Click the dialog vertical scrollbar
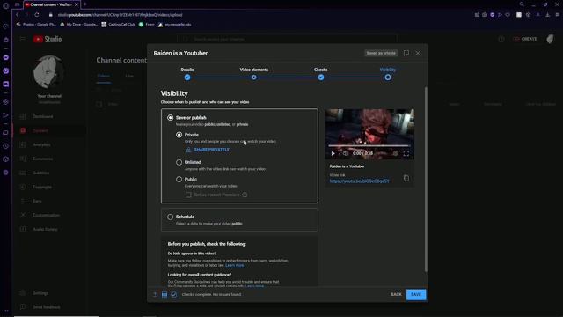This screenshot has width=563, height=317. click(426, 179)
